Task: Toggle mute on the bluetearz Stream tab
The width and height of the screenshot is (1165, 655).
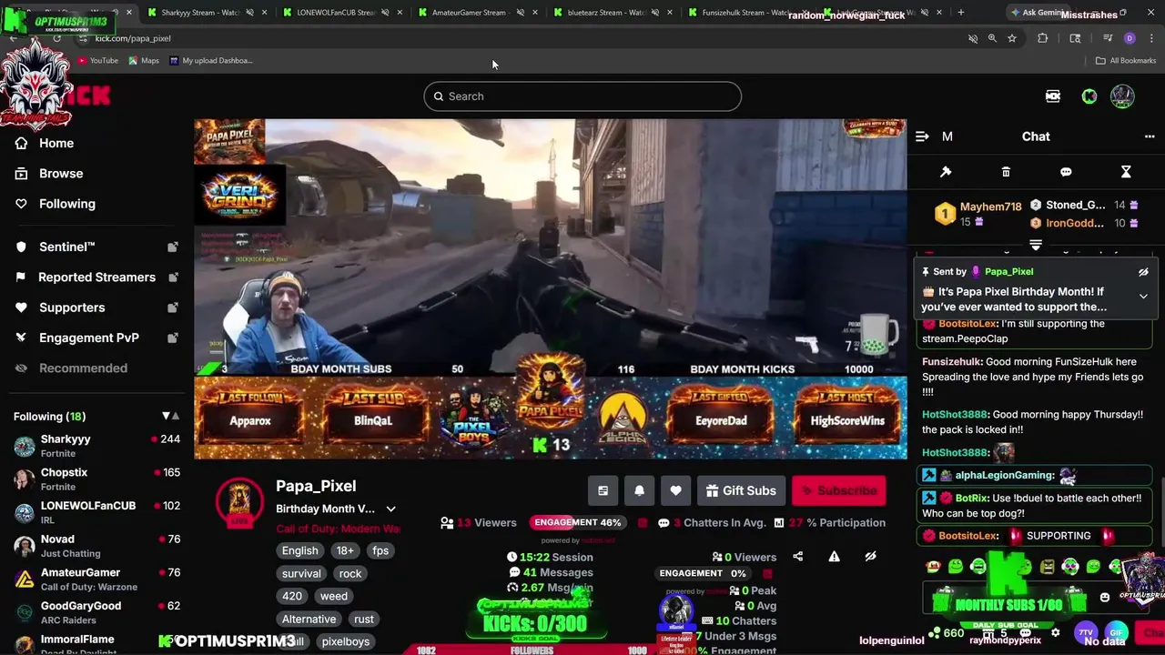Action: coord(655,13)
